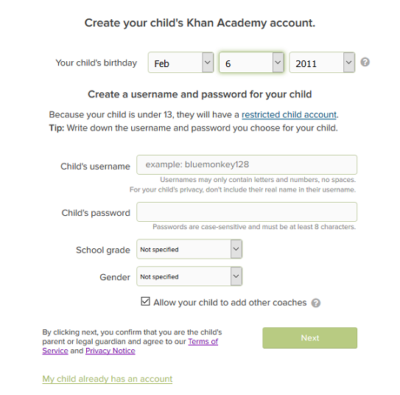Open the birthday year dropdown showing 2011
Viewport: 400px width, 395px height.
[322, 63]
